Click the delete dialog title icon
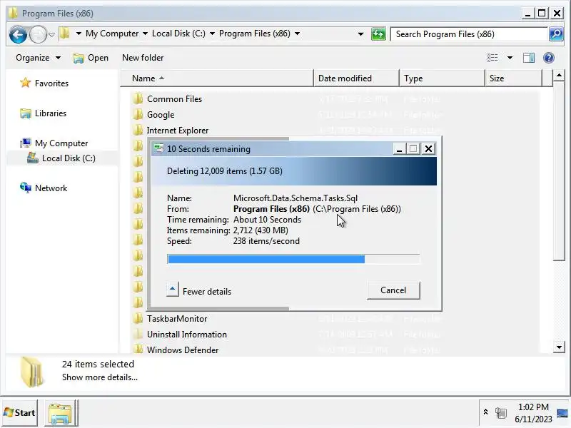Image resolution: width=571 pixels, height=428 pixels. (158, 148)
